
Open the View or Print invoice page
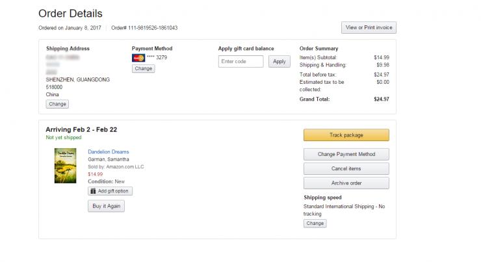point(369,27)
